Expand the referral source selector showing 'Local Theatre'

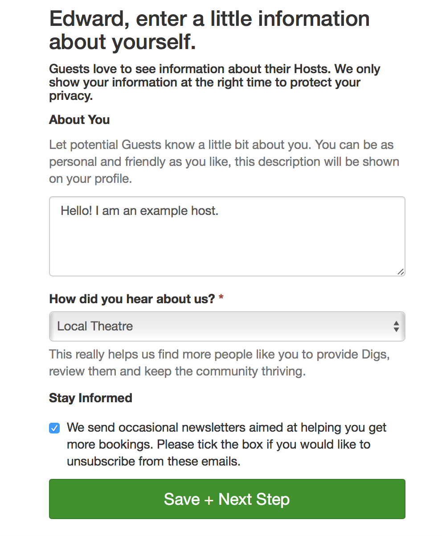(227, 326)
